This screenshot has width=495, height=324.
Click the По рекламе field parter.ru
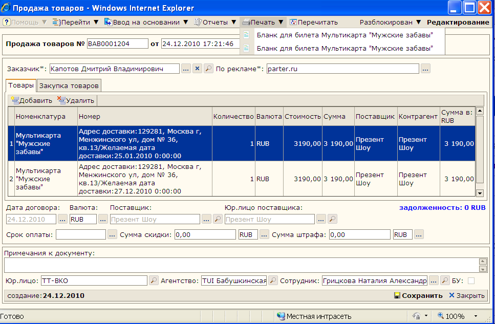(343, 69)
